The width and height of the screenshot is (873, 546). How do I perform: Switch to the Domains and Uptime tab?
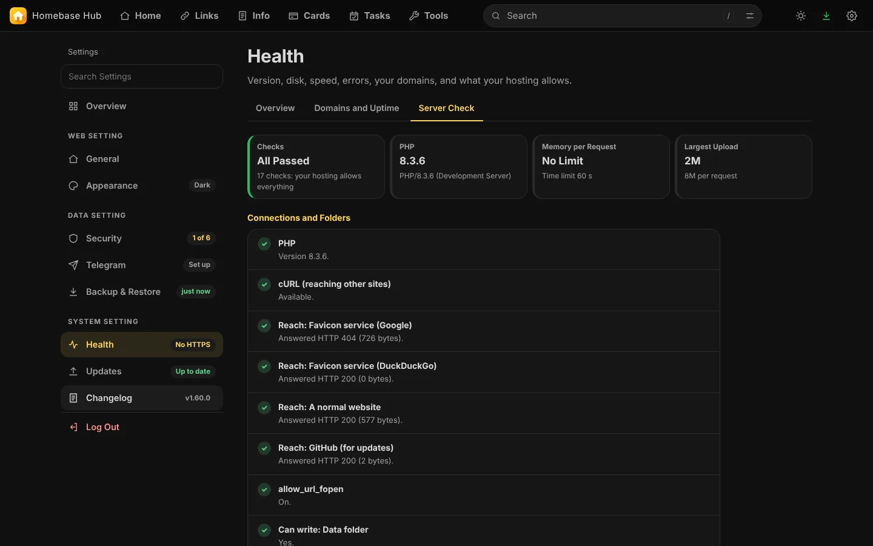point(356,108)
